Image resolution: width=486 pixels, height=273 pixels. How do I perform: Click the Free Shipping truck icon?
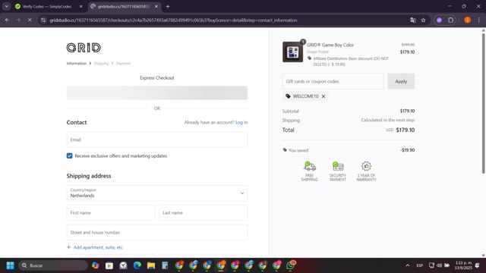coord(309,166)
